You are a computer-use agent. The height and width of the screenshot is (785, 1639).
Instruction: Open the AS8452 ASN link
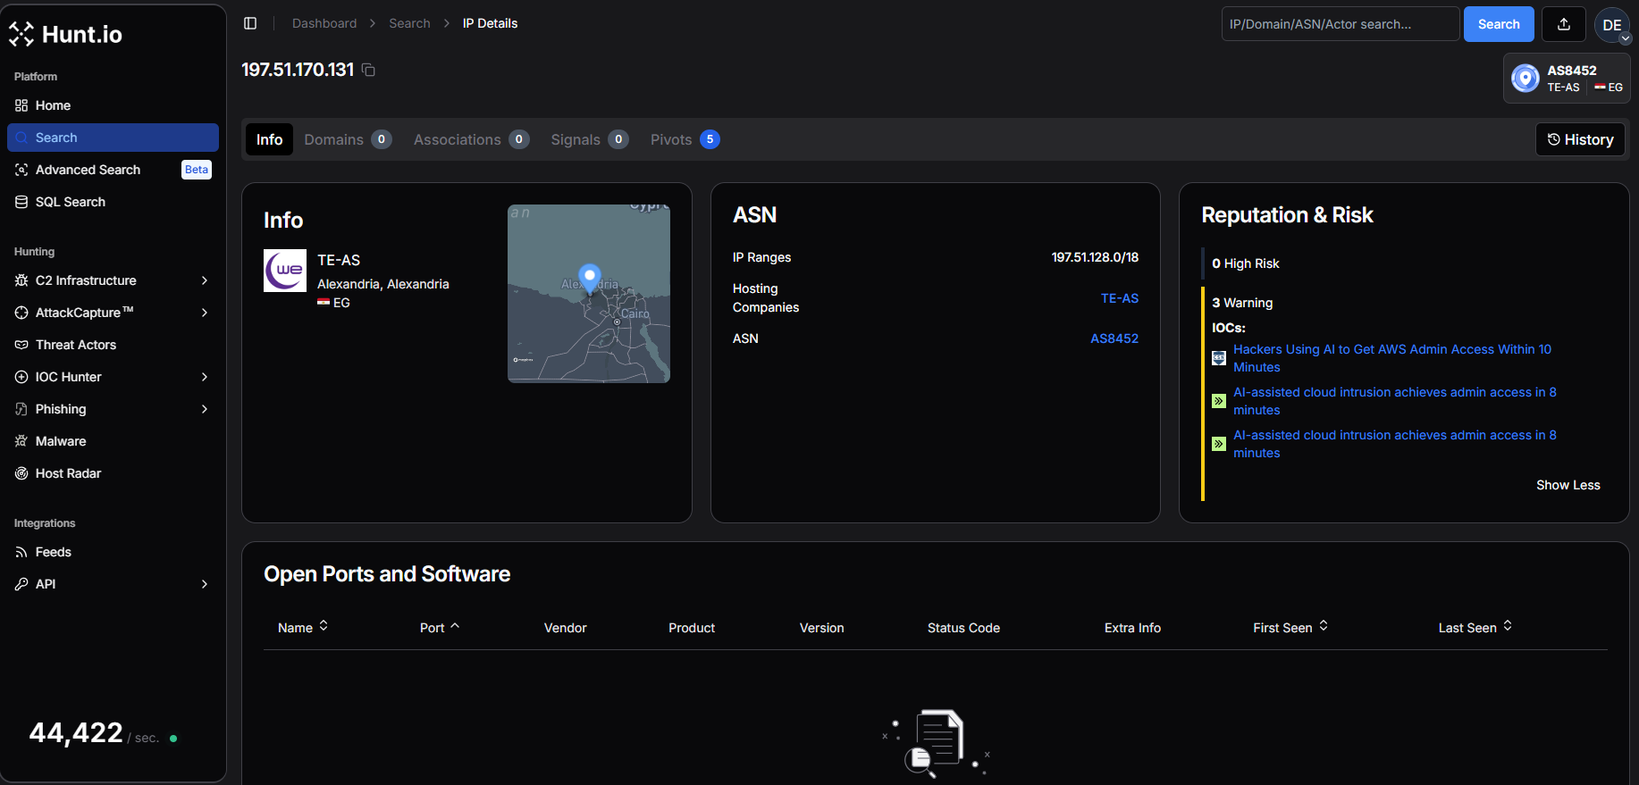coord(1114,338)
